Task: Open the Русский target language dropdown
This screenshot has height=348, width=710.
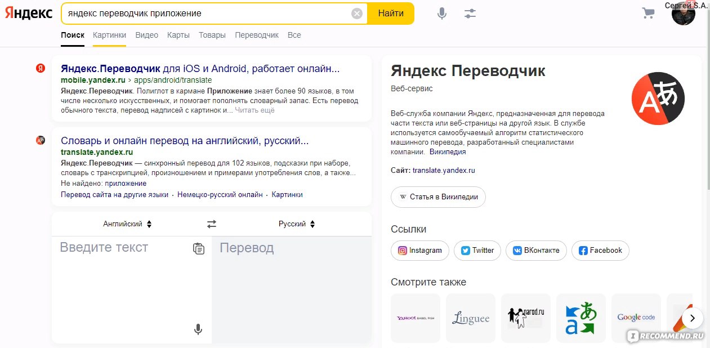Action: click(x=297, y=224)
